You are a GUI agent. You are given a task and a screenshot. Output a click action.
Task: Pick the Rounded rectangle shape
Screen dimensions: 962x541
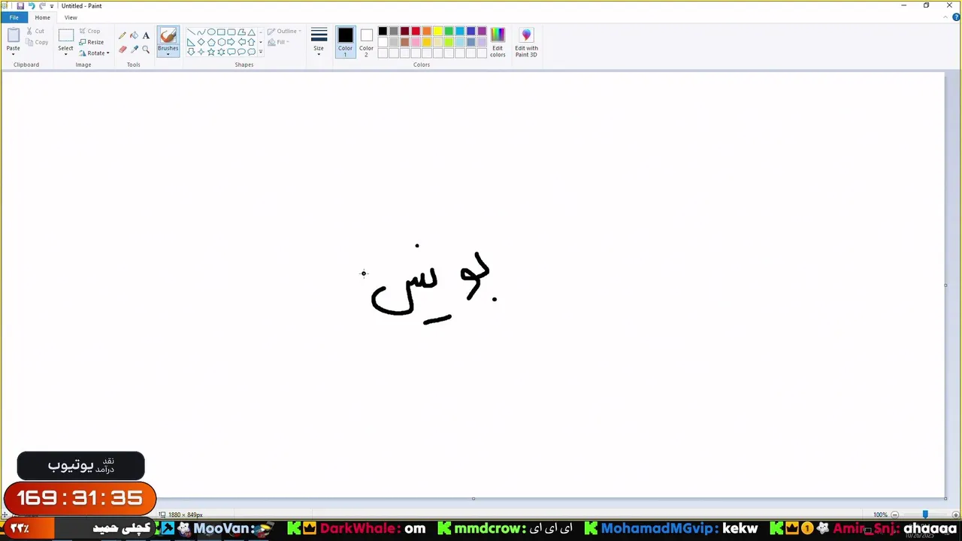pyautogui.click(x=231, y=32)
